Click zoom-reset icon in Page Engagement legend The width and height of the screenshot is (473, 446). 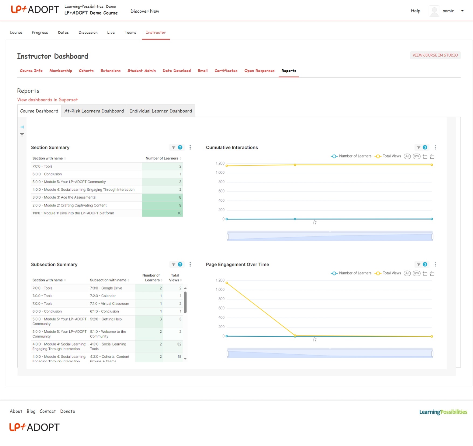tap(432, 273)
